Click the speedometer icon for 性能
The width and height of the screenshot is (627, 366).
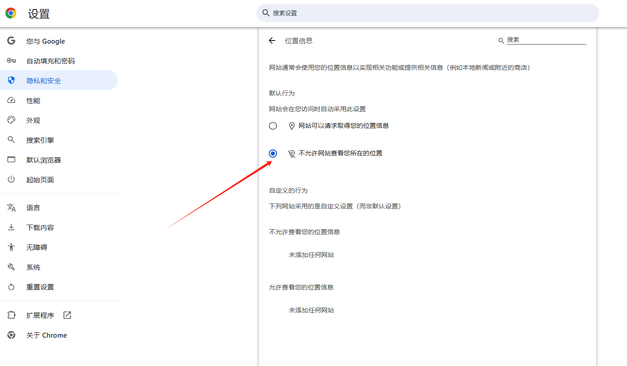(x=11, y=100)
